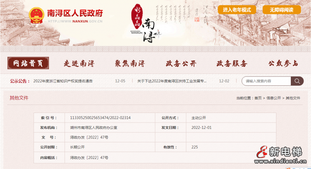Go to 政务公开 section
This screenshot has width=311, height=169.
pos(181,64)
